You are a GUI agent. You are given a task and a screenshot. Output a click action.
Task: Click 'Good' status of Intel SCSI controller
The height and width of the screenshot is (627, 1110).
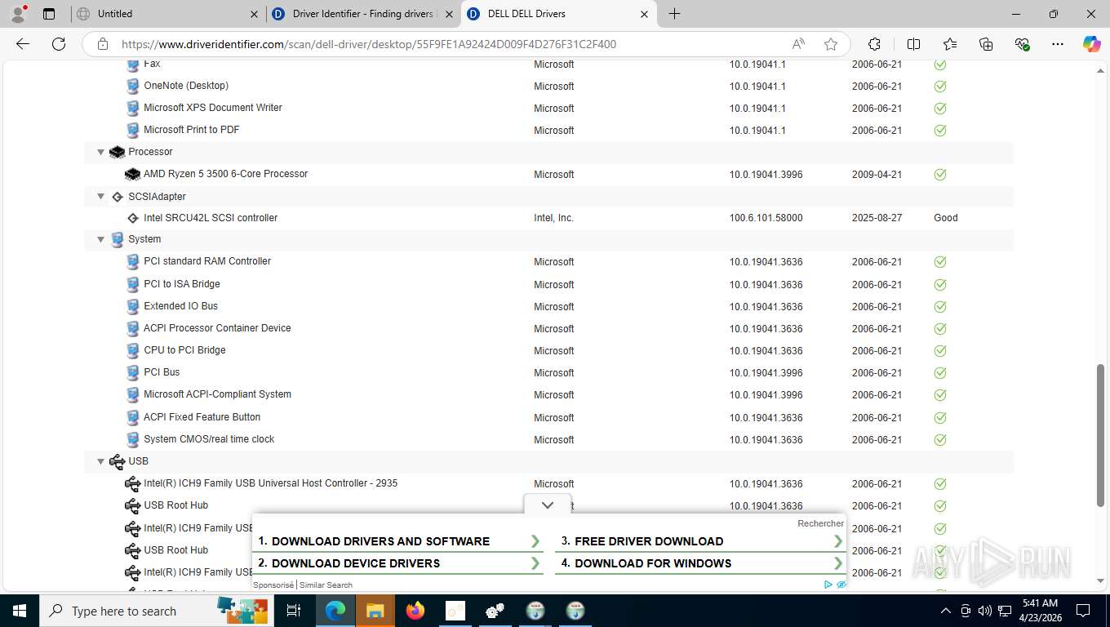946,218
